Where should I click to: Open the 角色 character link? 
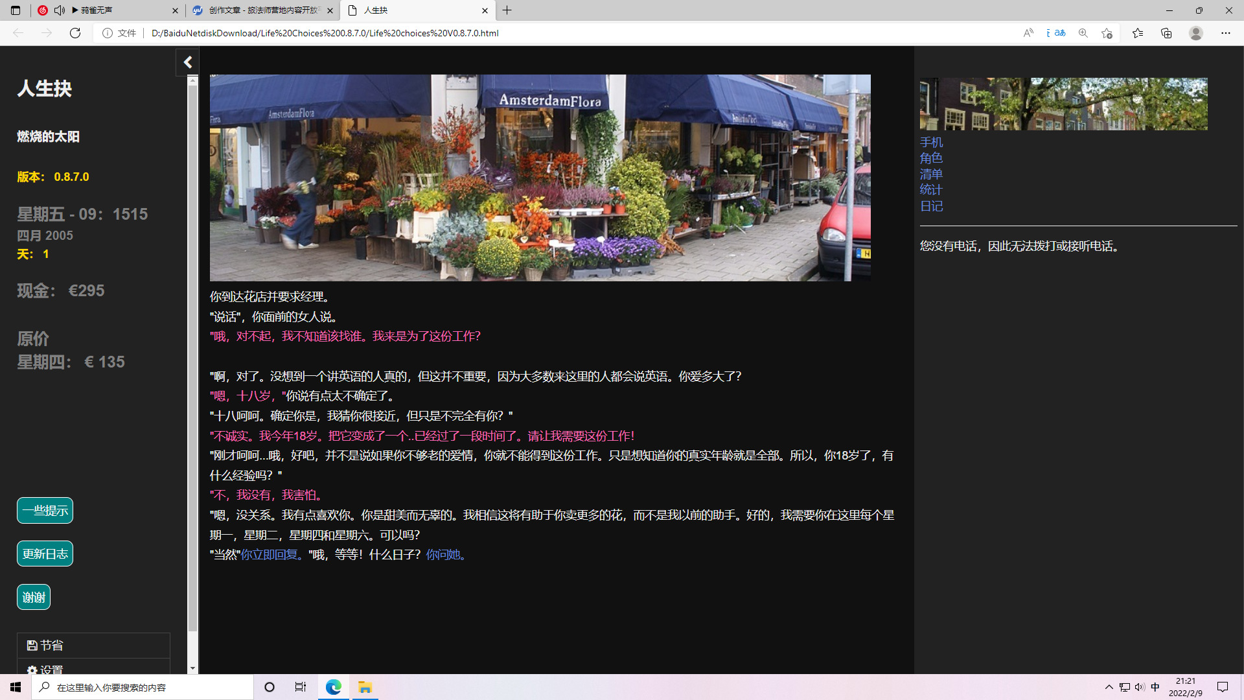click(x=931, y=158)
